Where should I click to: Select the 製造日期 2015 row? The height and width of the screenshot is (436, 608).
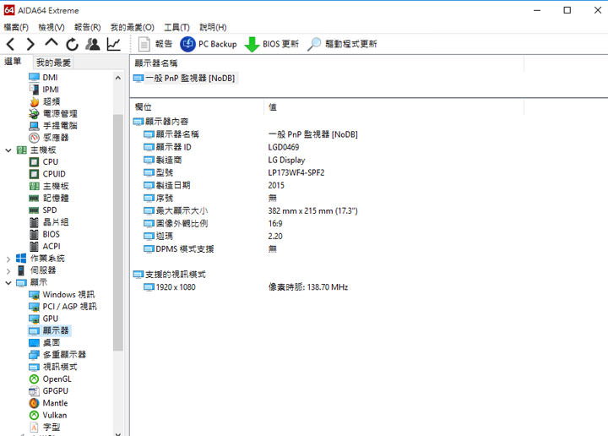pyautogui.click(x=214, y=185)
